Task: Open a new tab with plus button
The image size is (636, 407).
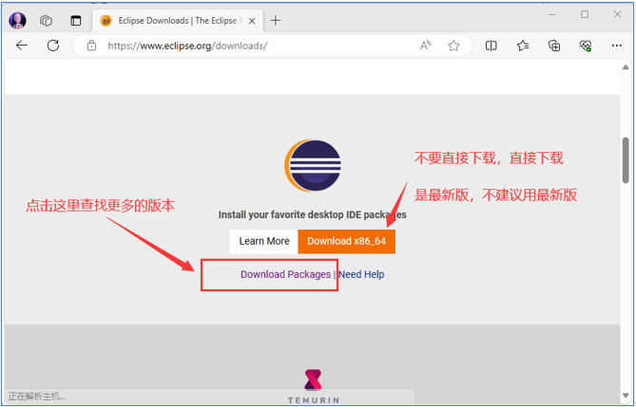Action: (276, 20)
